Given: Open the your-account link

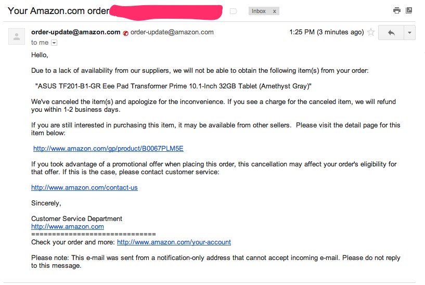Looking at the screenshot, I should pos(174,242).
